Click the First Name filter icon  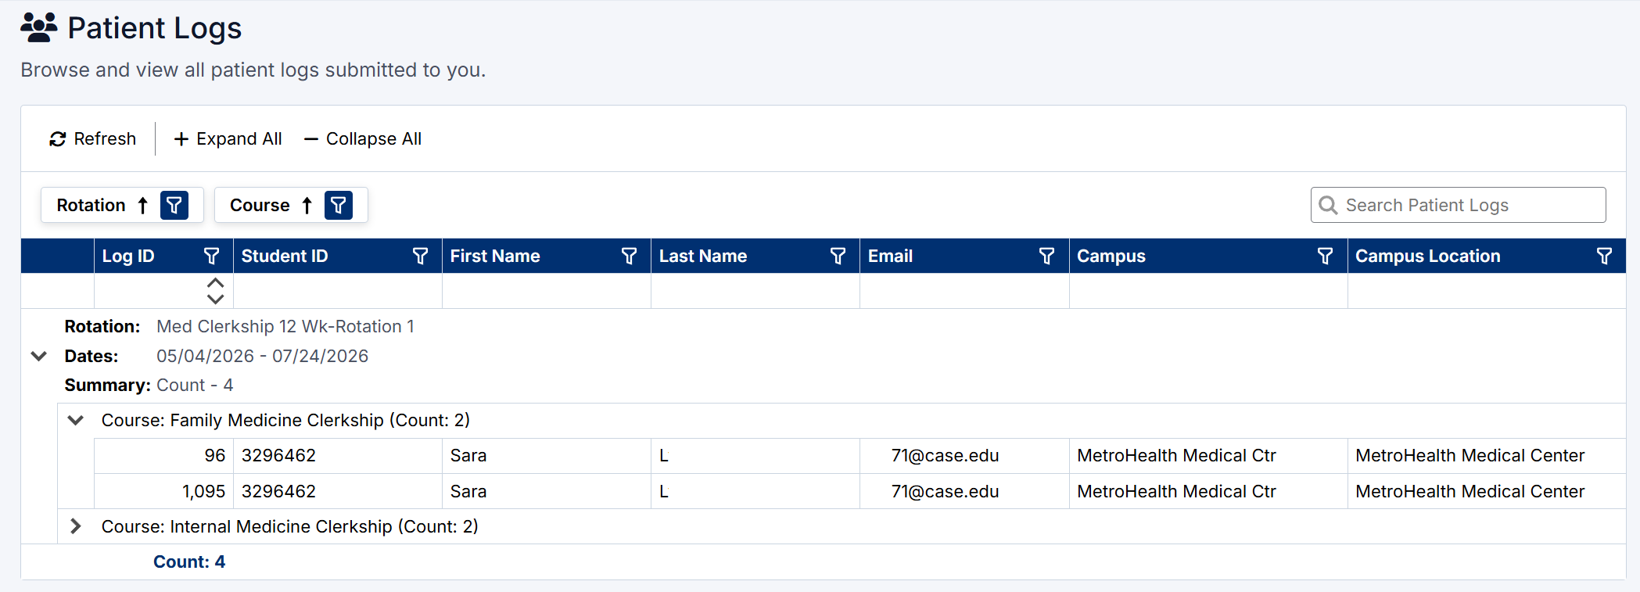[629, 257]
